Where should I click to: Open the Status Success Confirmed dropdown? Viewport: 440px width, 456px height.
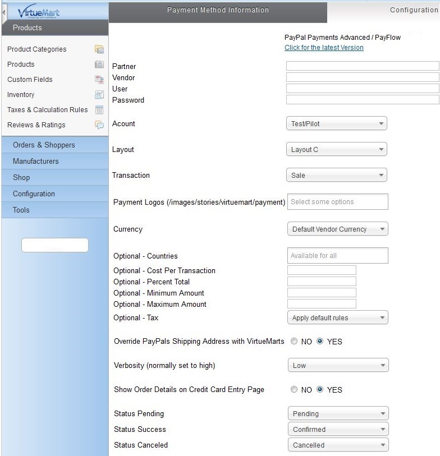point(338,429)
